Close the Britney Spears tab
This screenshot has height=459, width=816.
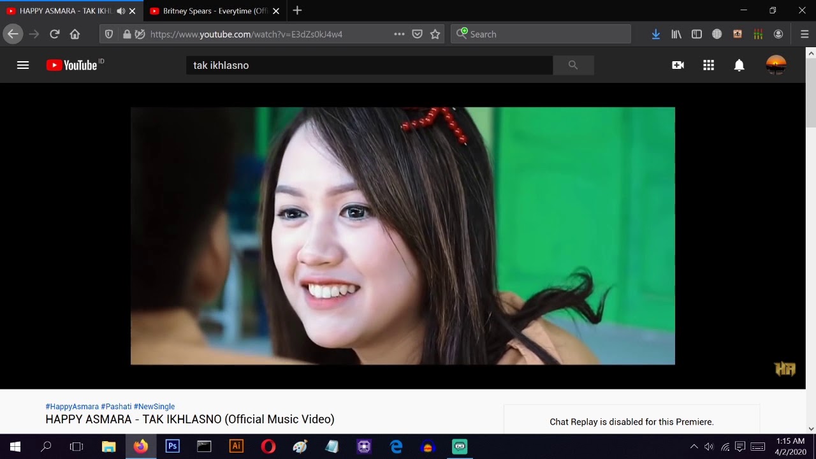point(276,11)
